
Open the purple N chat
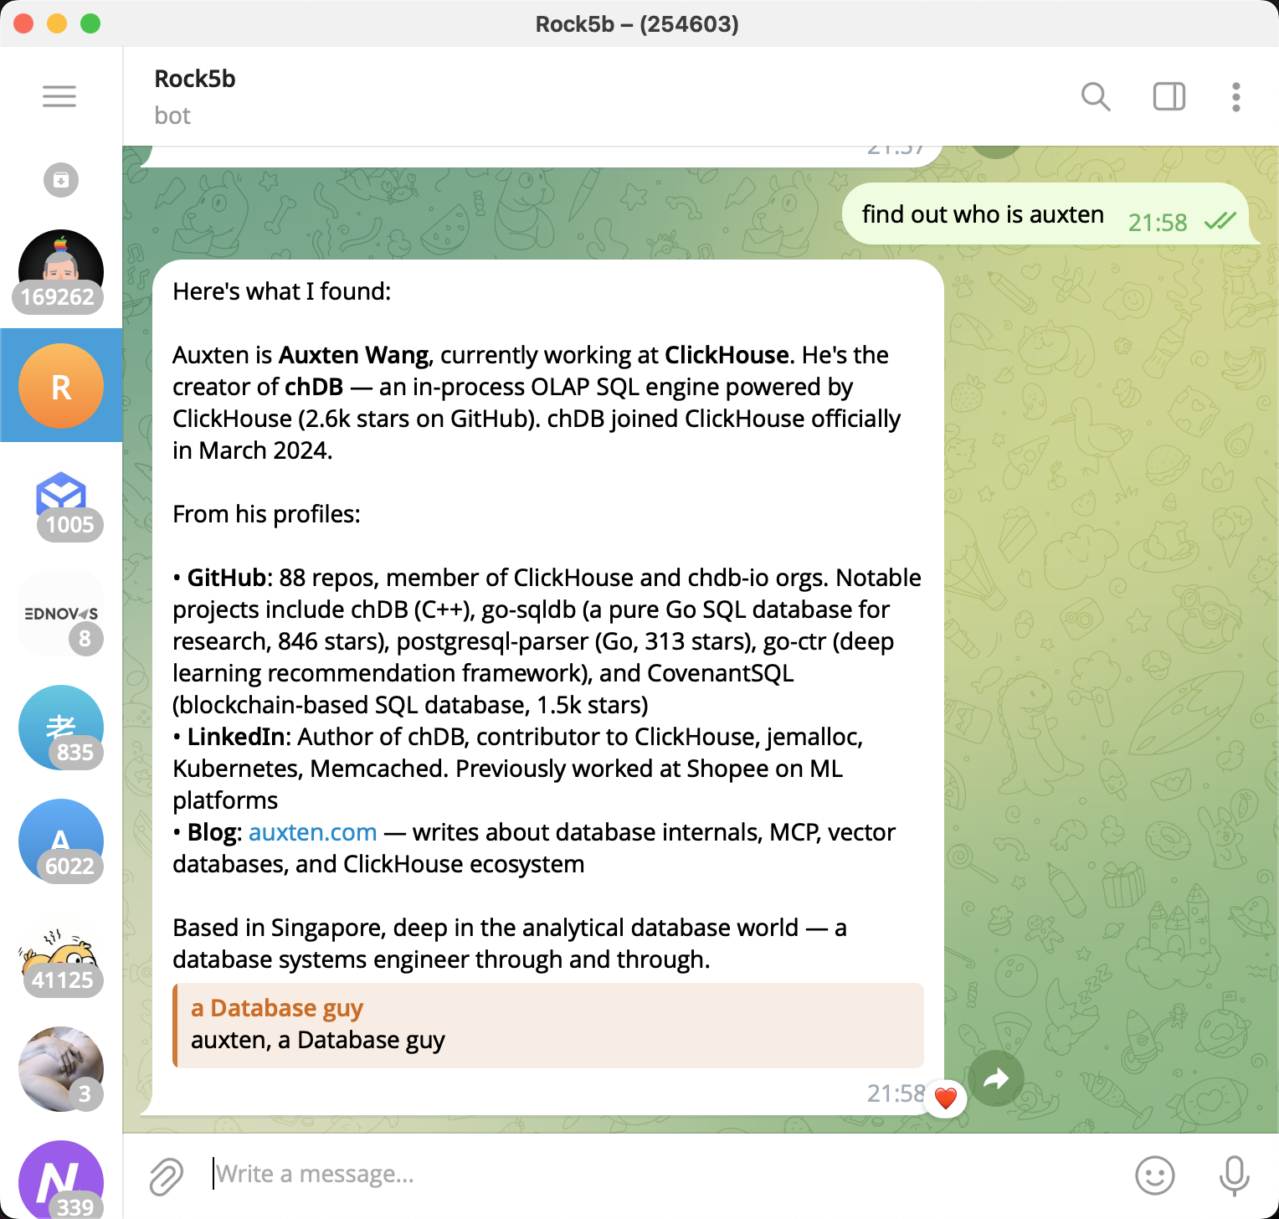point(59,1180)
